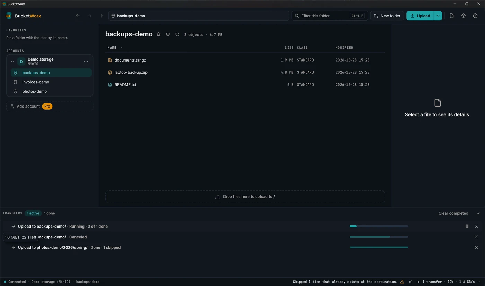Remove the canceled transfer row
Screen dimensions: 485x286
(476, 237)
